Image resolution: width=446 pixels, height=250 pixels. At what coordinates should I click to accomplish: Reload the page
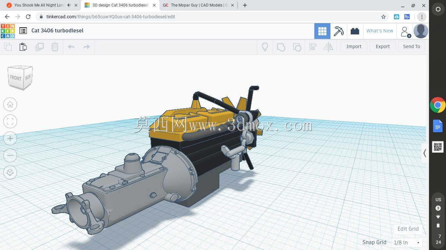point(28,17)
